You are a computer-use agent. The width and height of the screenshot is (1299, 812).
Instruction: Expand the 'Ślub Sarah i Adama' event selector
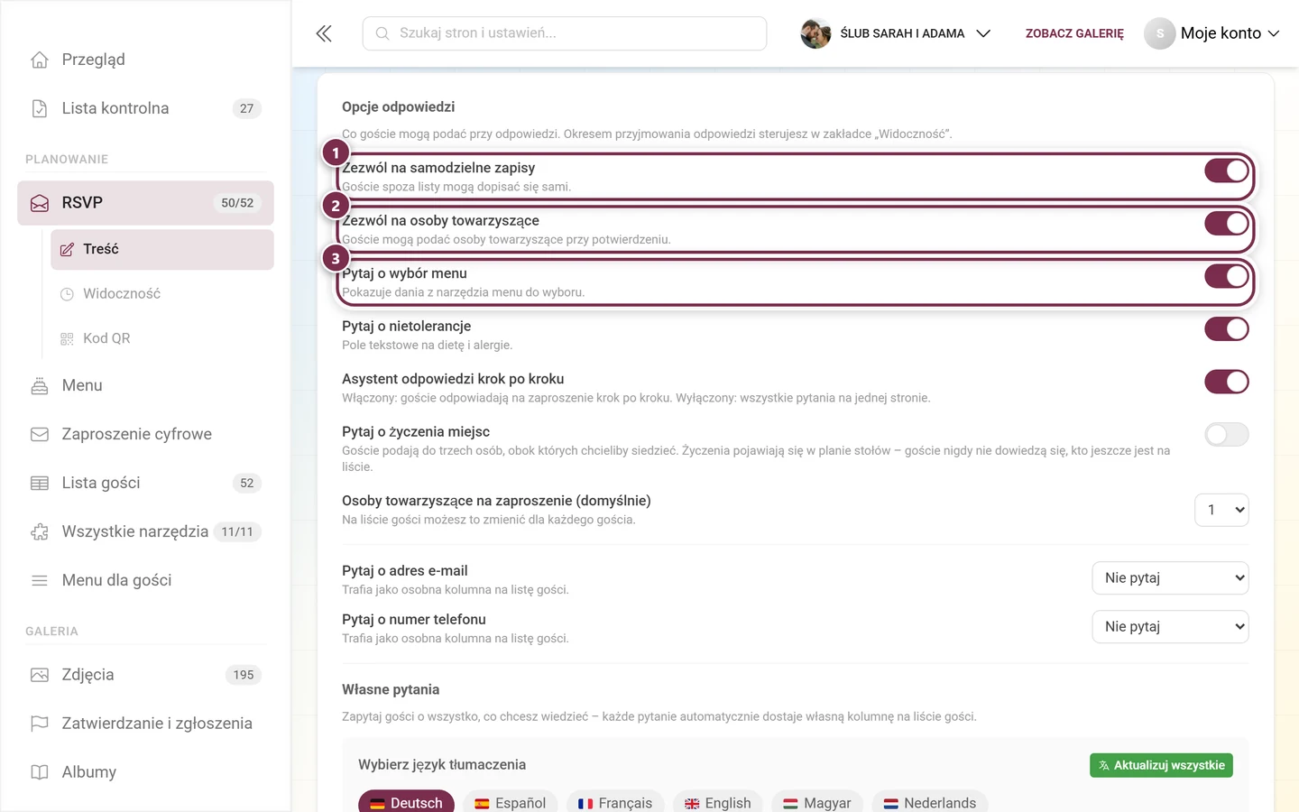[x=896, y=33]
